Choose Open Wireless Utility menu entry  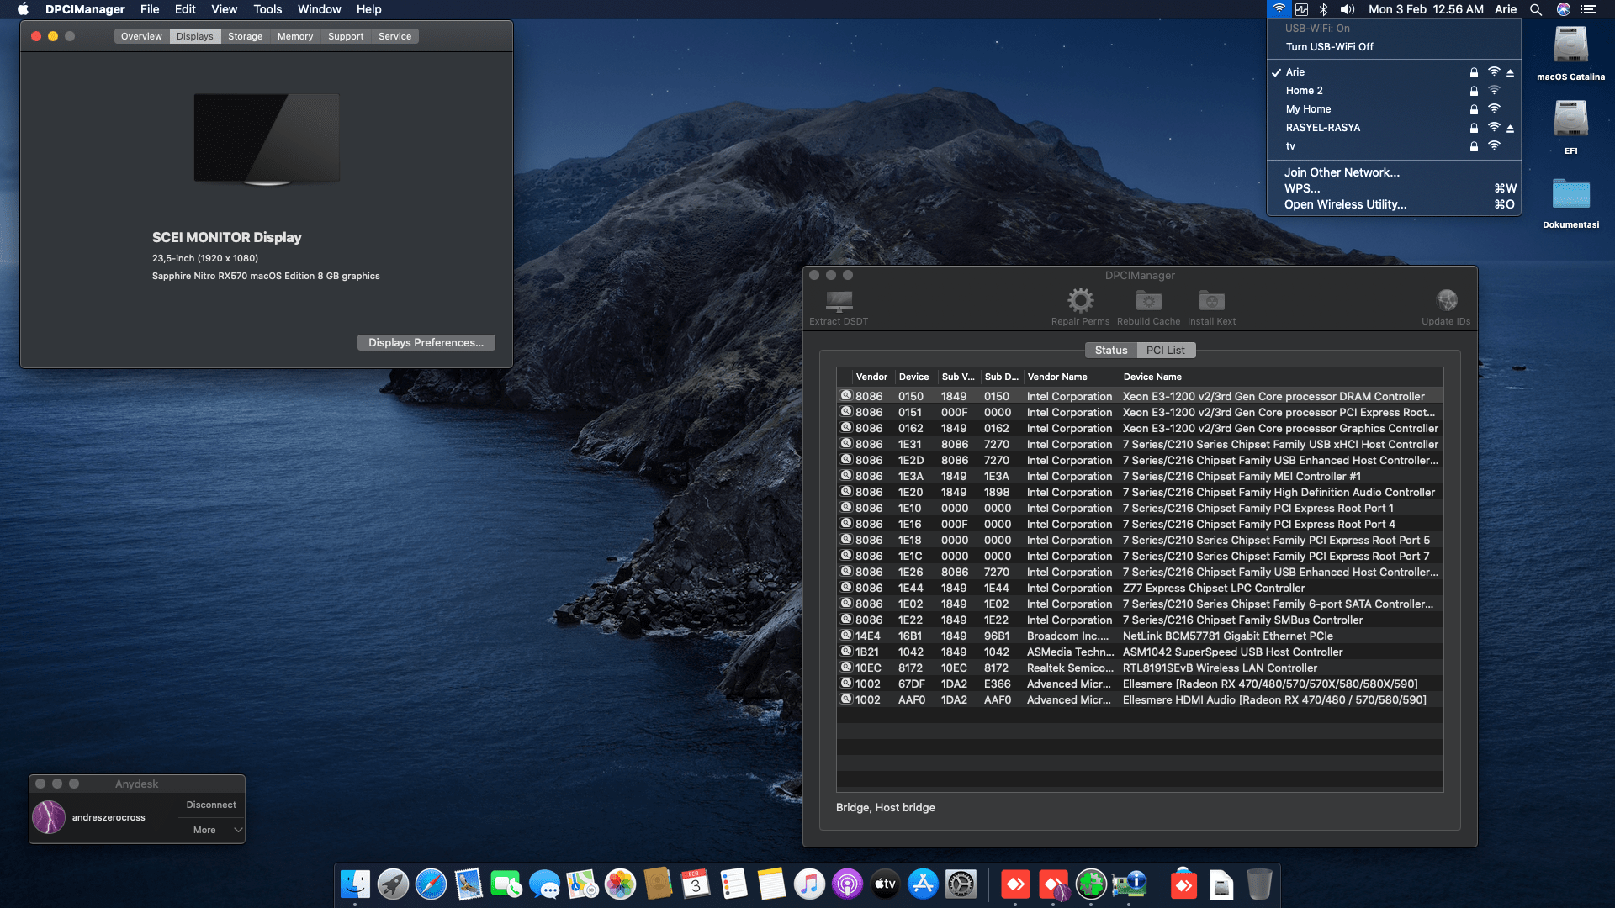pyautogui.click(x=1345, y=204)
